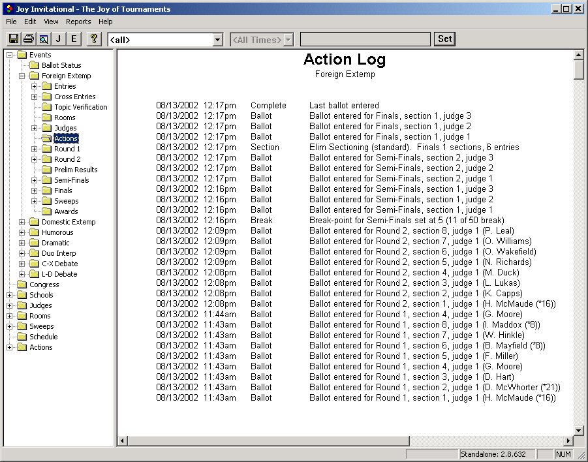
Task: Open the View menu
Action: 51,22
